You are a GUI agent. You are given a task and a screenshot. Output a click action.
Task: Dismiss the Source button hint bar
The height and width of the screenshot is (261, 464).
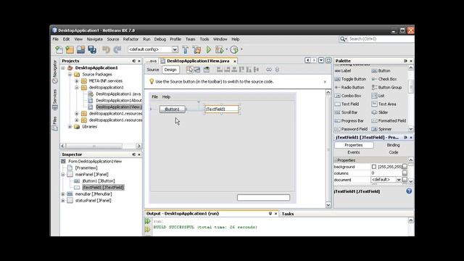325,82
